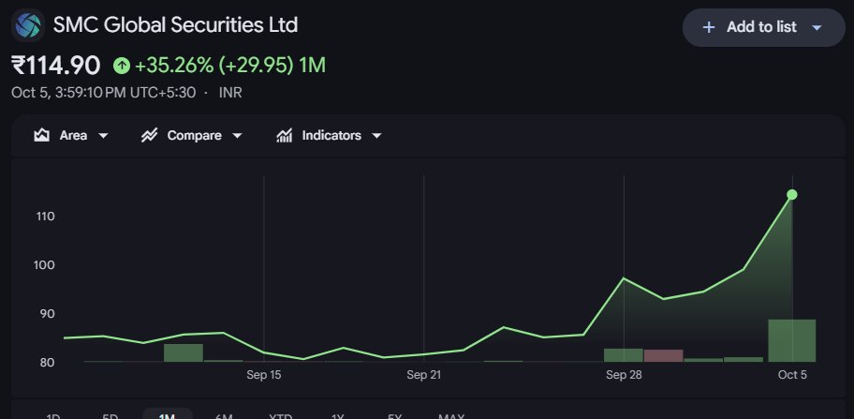Click the ₹114.90 price value
This screenshot has height=419, width=854.
55,66
